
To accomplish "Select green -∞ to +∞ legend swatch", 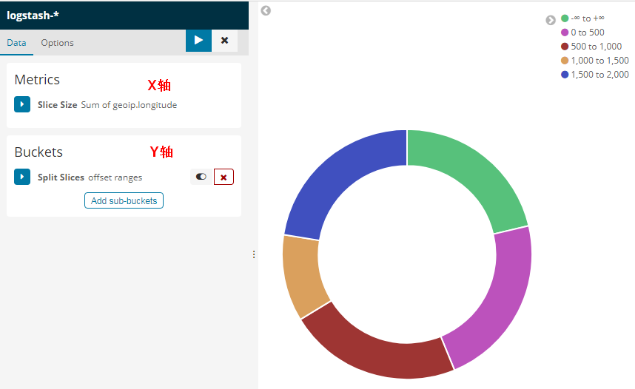I will [x=565, y=18].
